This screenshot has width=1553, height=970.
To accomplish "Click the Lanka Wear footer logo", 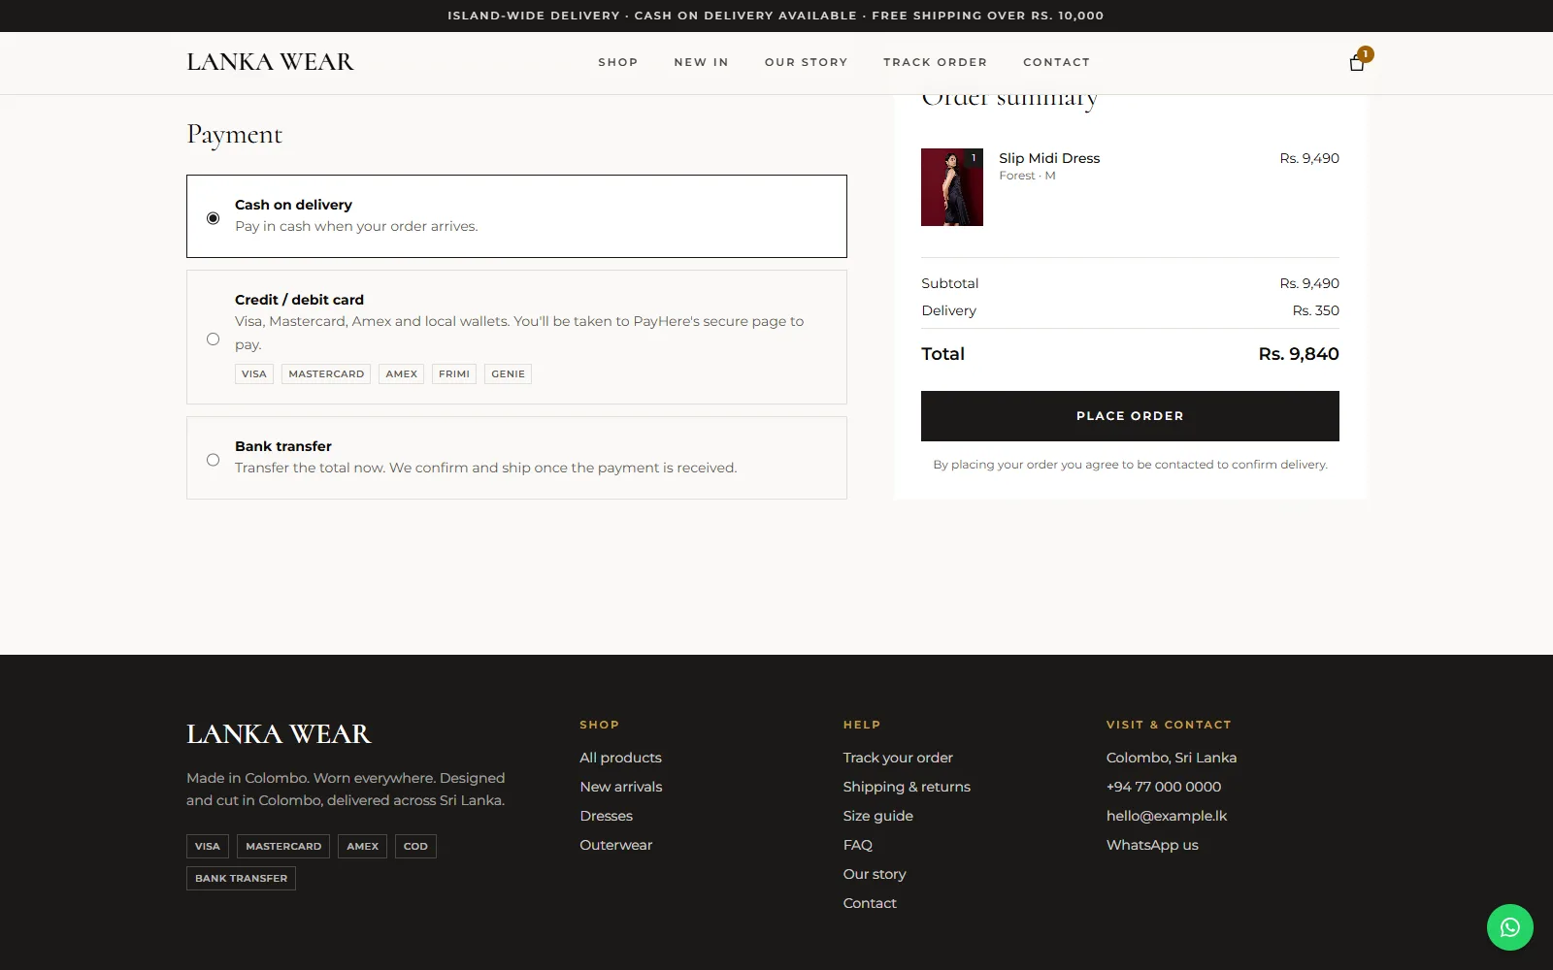I will click(x=279, y=734).
